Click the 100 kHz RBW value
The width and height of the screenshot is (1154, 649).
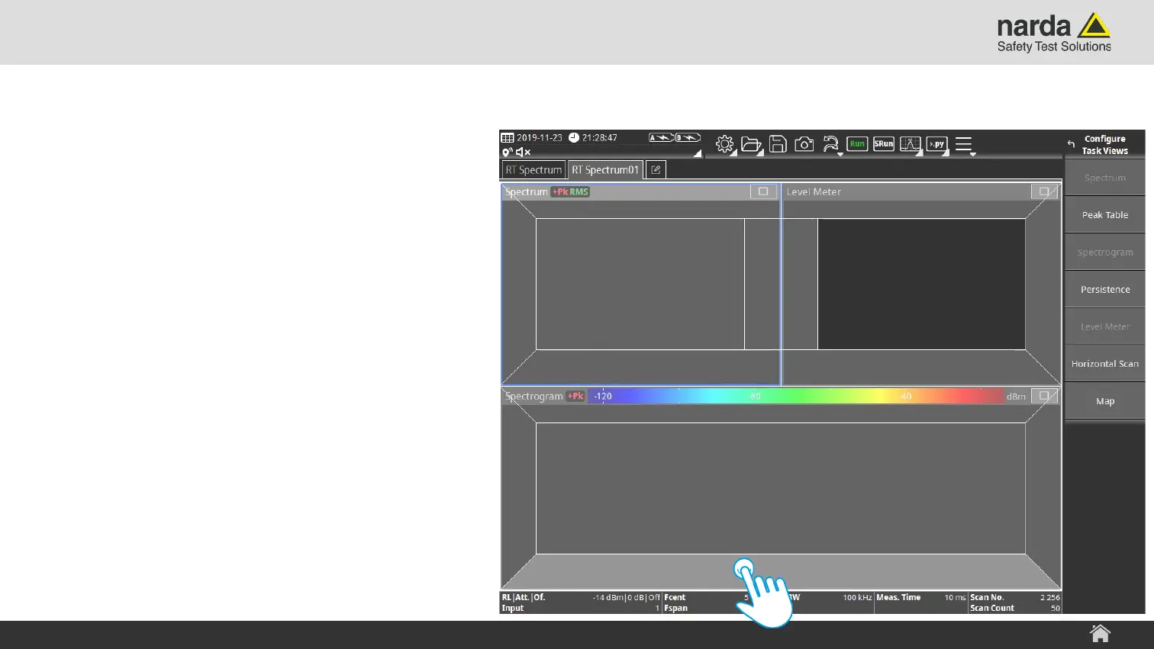857,597
